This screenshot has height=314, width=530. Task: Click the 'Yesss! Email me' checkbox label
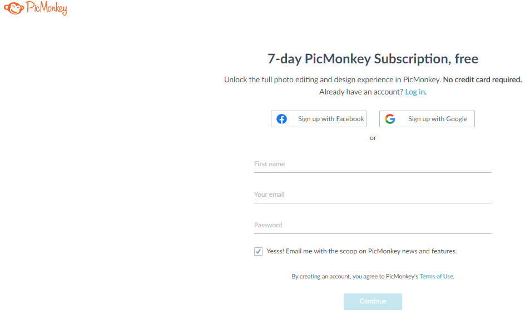click(x=361, y=251)
